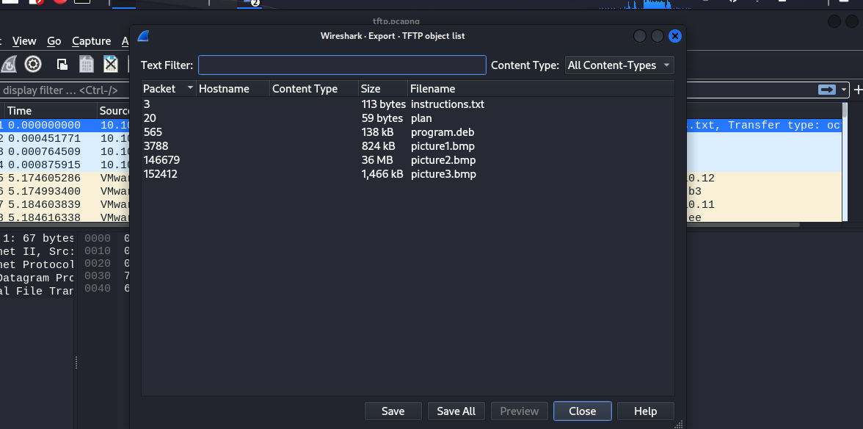Open the Go menu

(54, 41)
